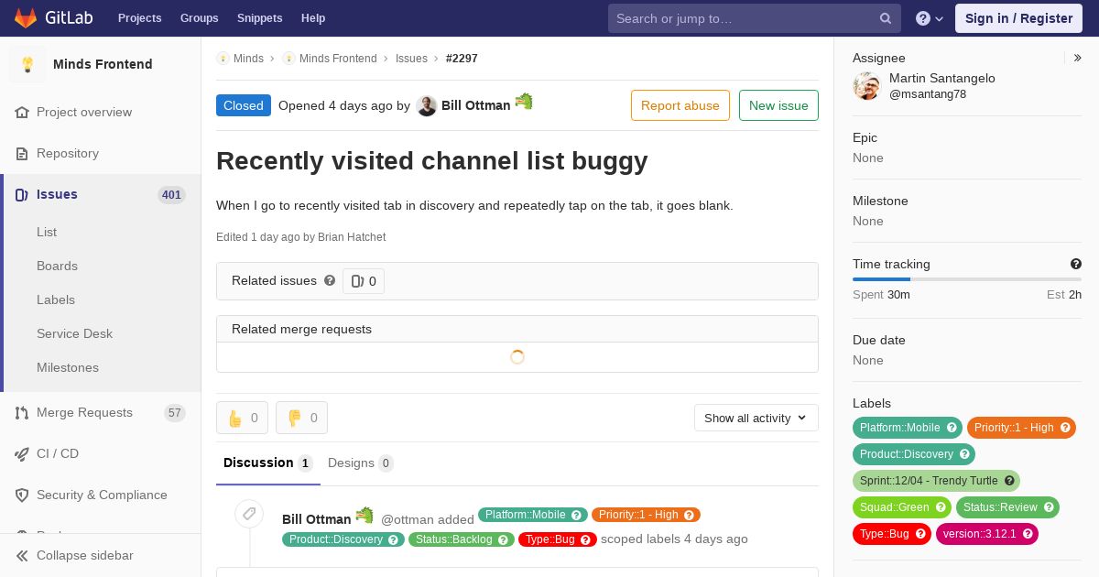Open the Snippets navbar item

click(259, 18)
